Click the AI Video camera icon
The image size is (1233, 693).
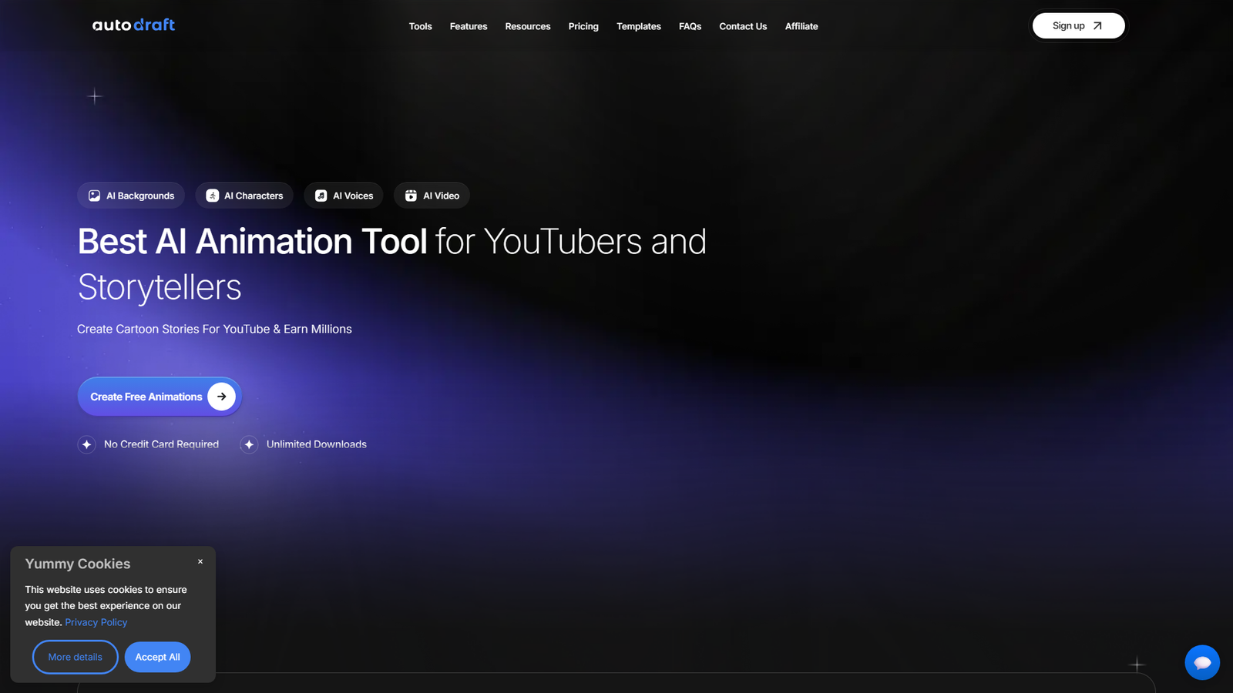[x=411, y=196]
